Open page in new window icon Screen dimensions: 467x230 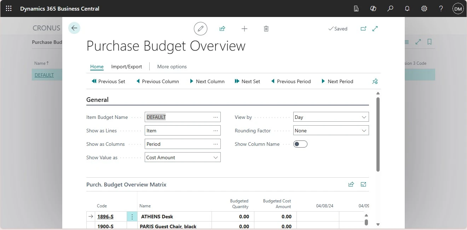click(363, 29)
